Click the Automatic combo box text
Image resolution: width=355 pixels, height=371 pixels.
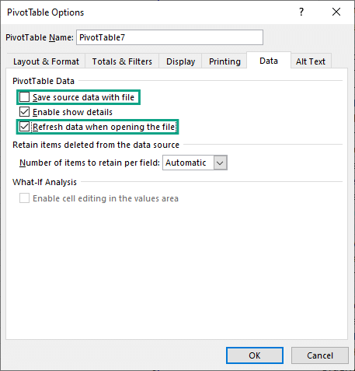[186, 163]
